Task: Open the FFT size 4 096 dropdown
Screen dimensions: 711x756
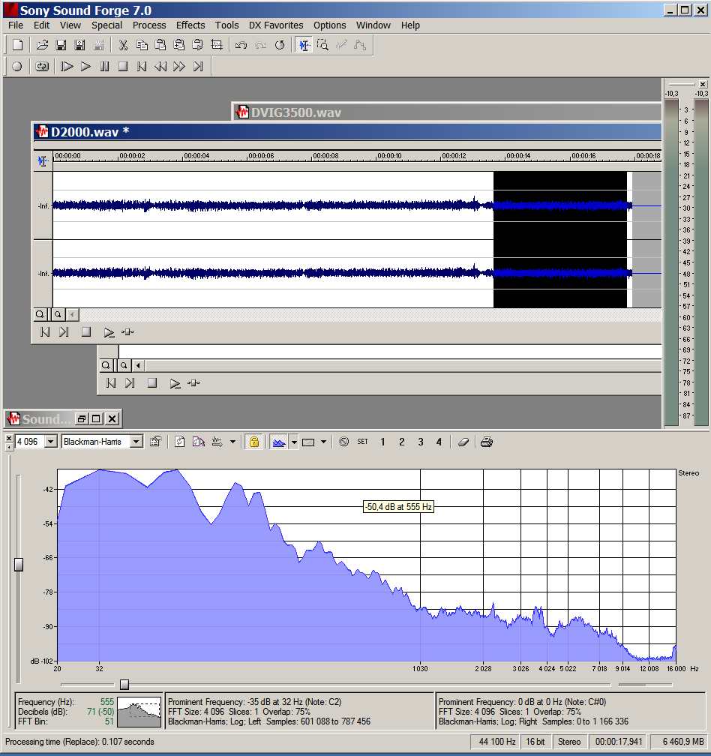Action: [x=50, y=441]
